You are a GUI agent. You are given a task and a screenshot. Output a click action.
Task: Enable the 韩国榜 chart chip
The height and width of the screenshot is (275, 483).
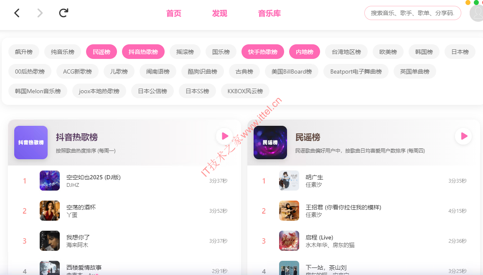pyautogui.click(x=424, y=52)
